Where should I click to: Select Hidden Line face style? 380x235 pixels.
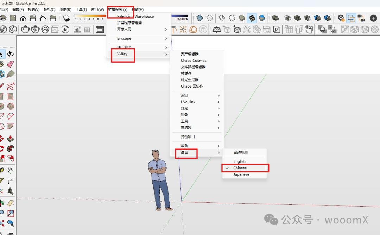[x=232, y=18]
